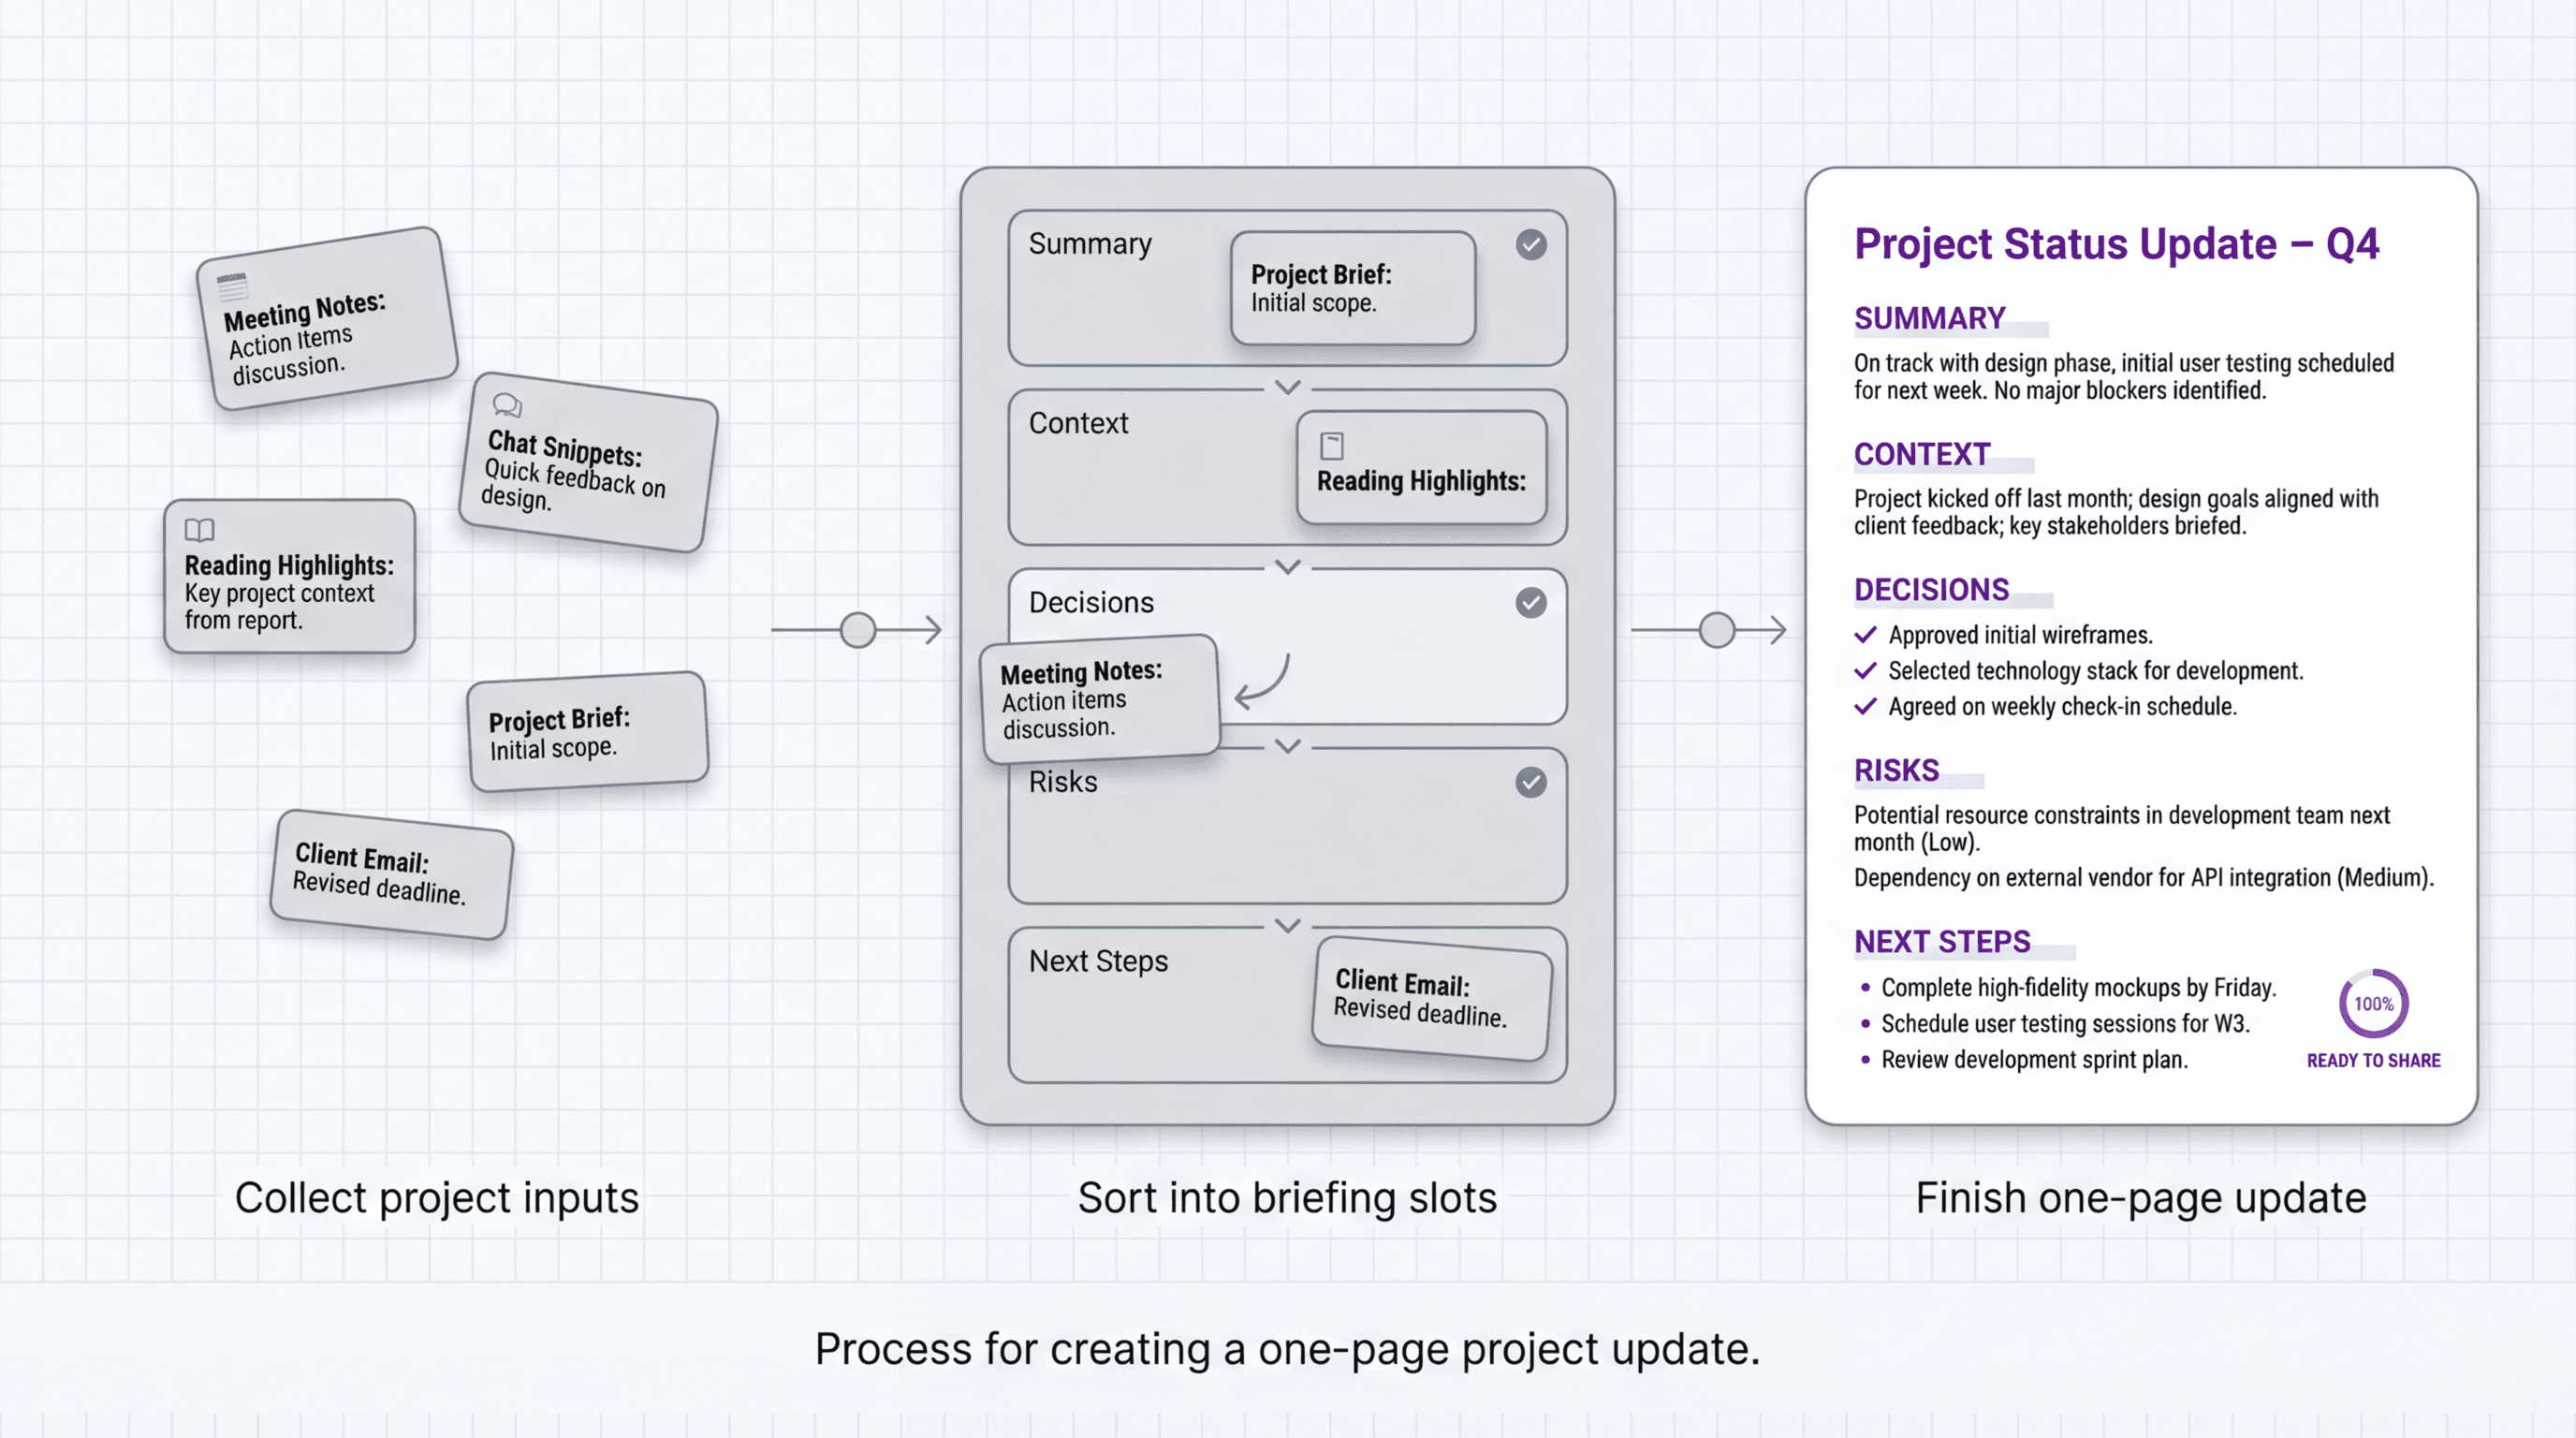
Task: Toggle the completion check on the Decisions slot
Action: 1530,602
